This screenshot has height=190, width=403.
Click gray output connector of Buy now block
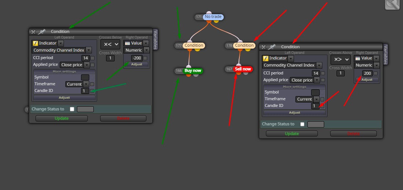point(196,75)
